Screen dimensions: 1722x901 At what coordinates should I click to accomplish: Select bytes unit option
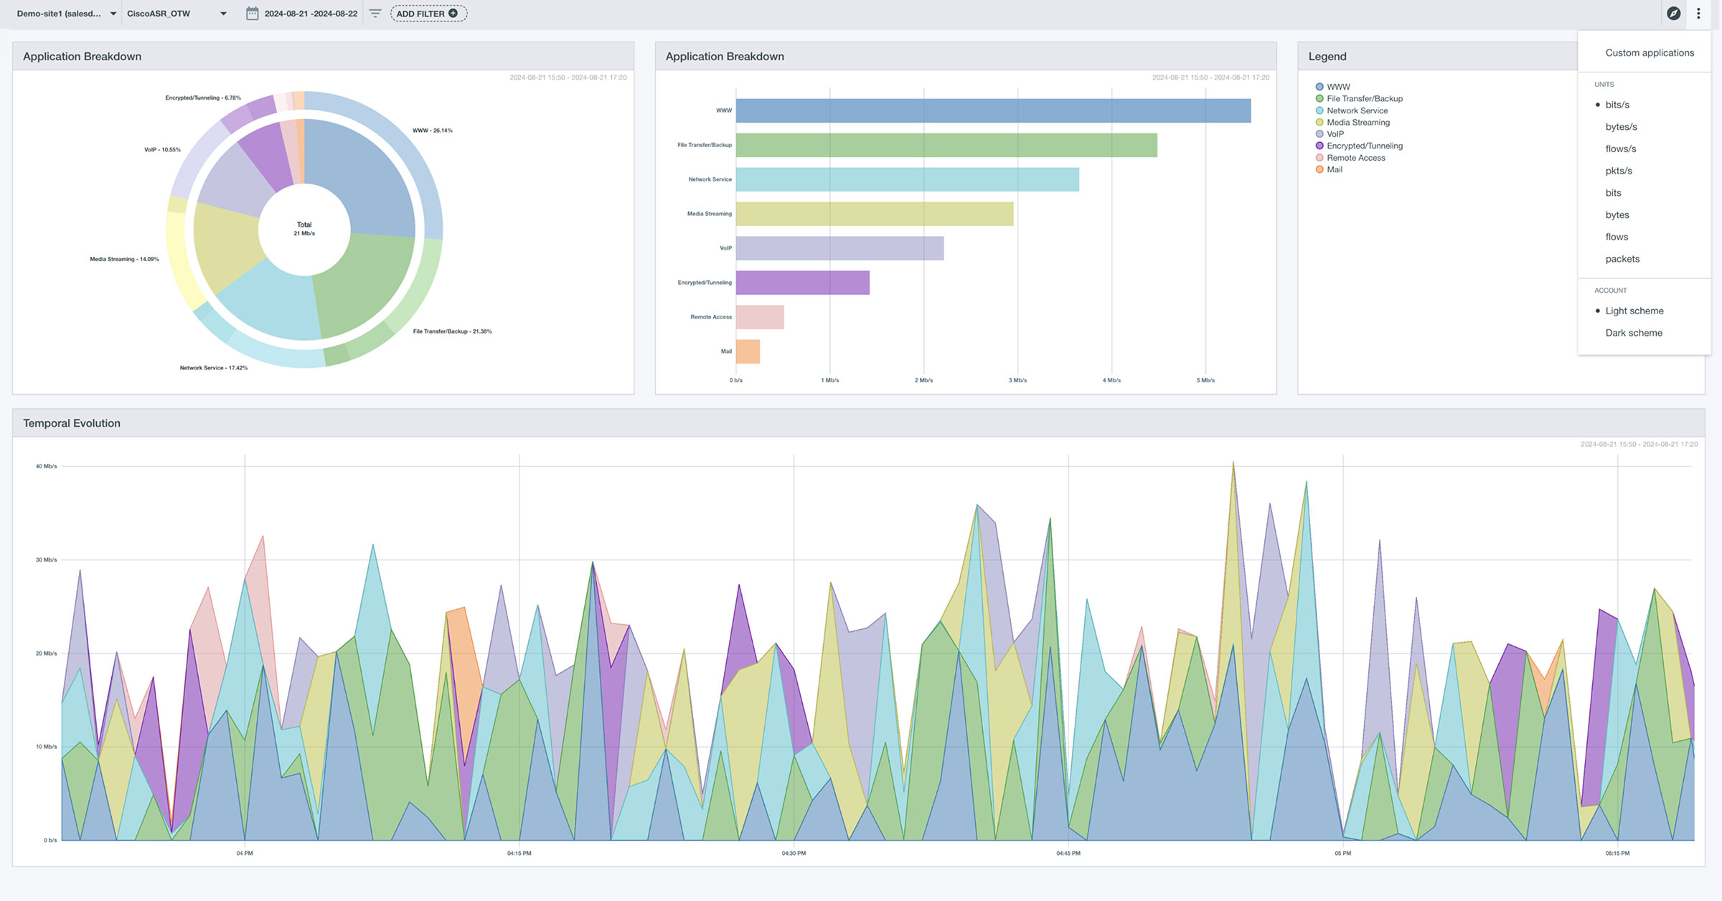[x=1617, y=215]
